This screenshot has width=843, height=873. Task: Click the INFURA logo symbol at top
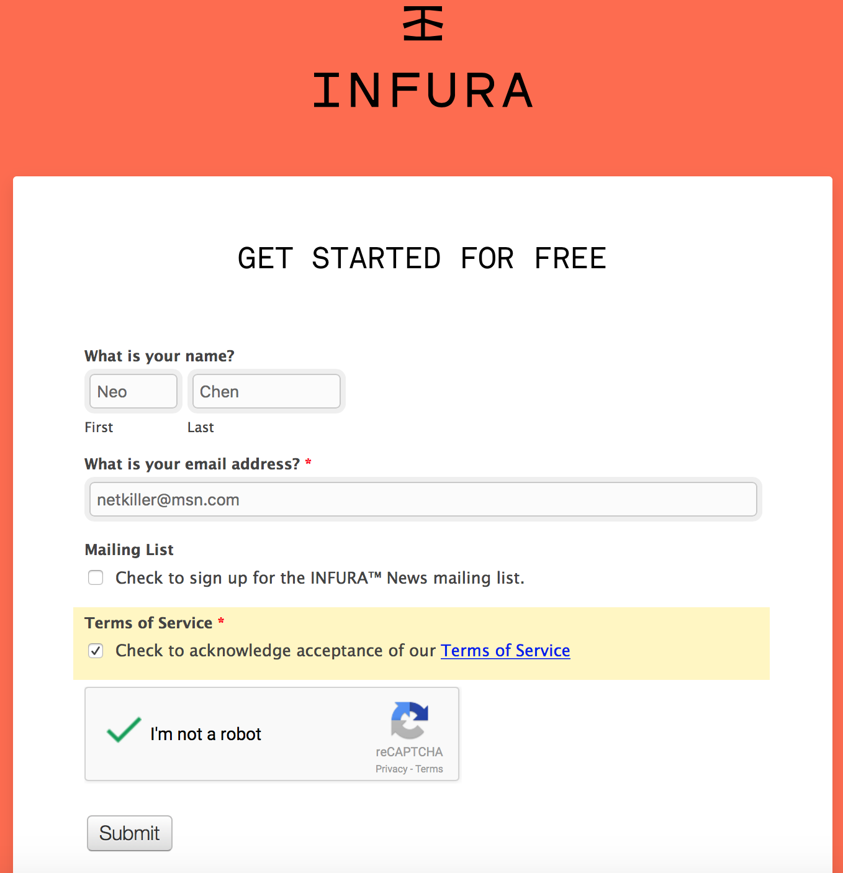click(x=423, y=24)
